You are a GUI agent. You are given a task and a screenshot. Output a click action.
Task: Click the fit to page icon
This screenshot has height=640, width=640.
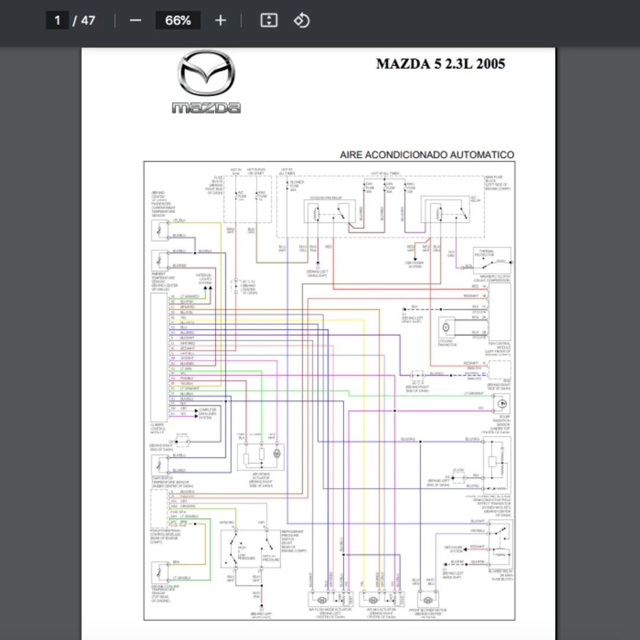tap(269, 20)
